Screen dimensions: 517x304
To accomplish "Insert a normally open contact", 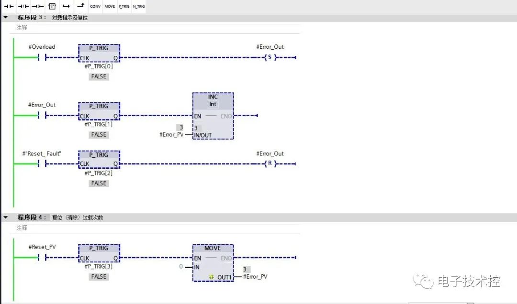I will pos(9,6).
